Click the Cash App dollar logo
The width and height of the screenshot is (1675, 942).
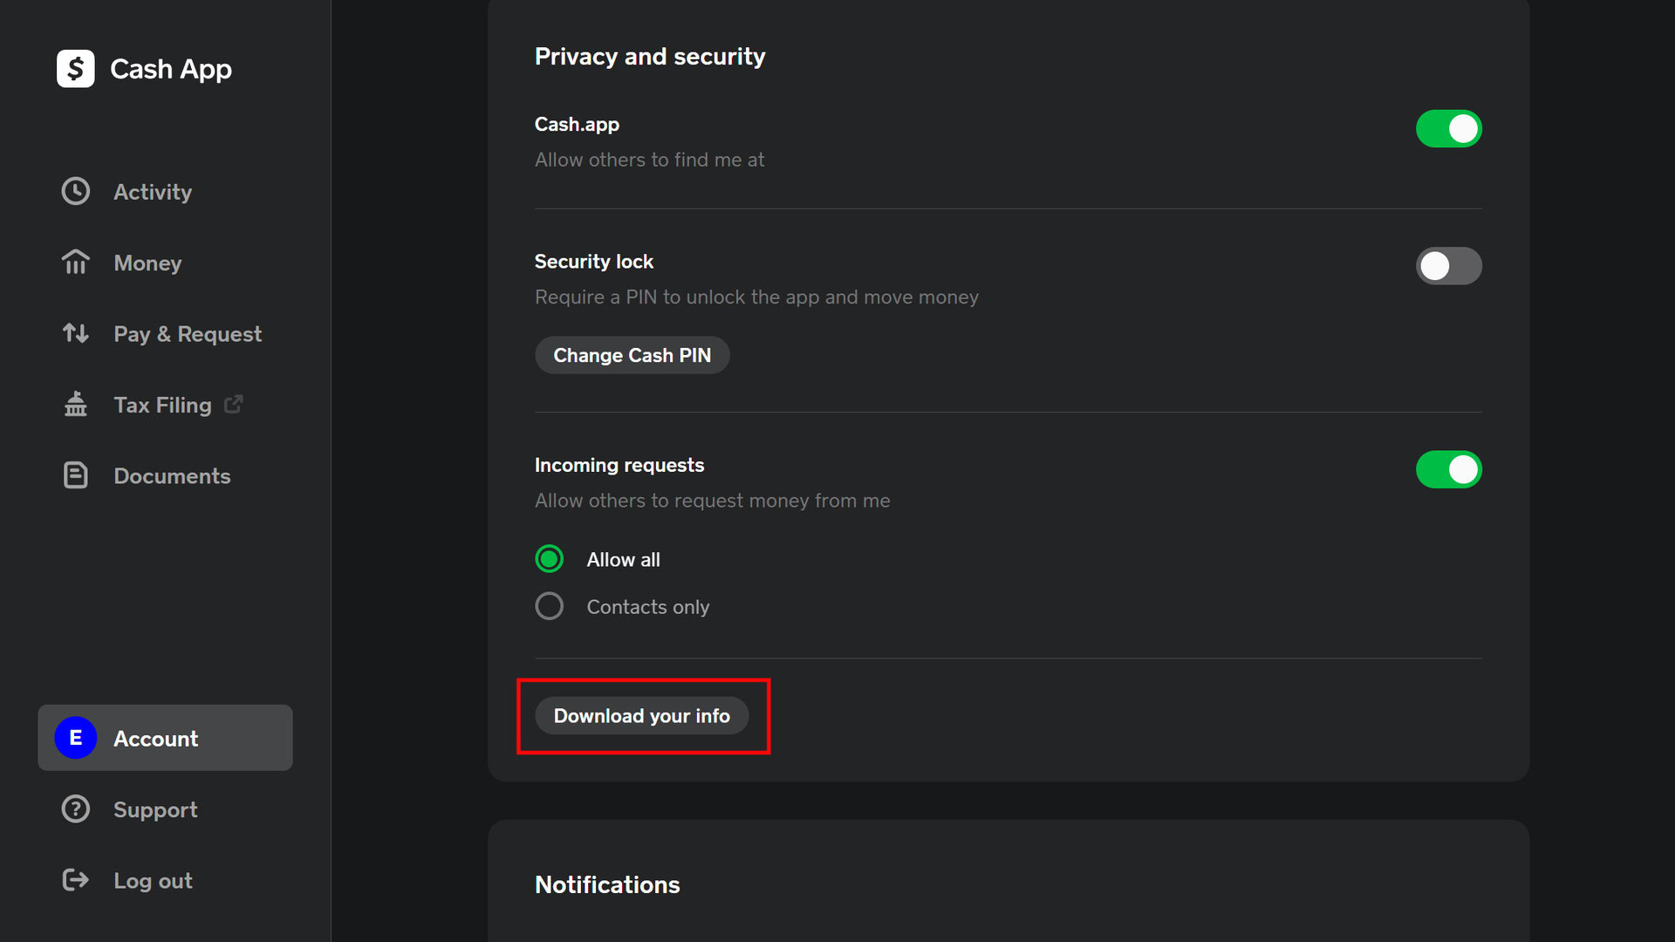point(76,68)
